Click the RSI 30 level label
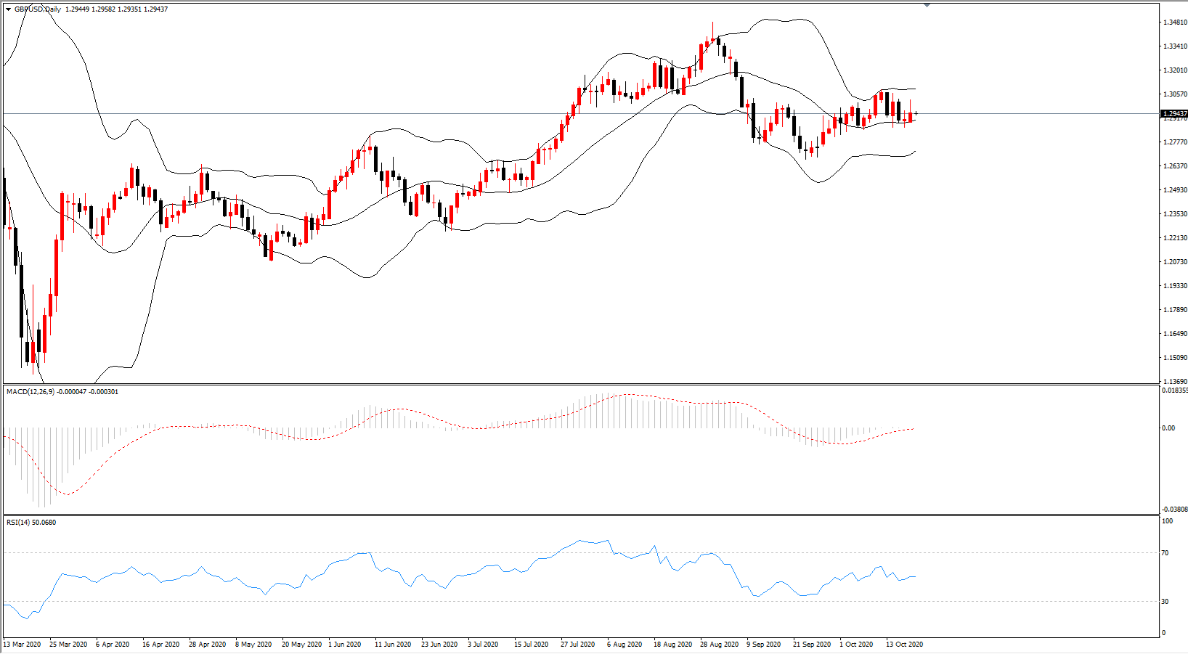Screen dimensions: 1188x654 click(x=1165, y=602)
